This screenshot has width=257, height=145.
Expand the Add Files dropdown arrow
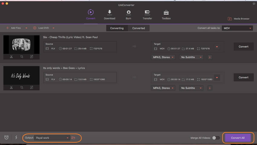point(26,28)
